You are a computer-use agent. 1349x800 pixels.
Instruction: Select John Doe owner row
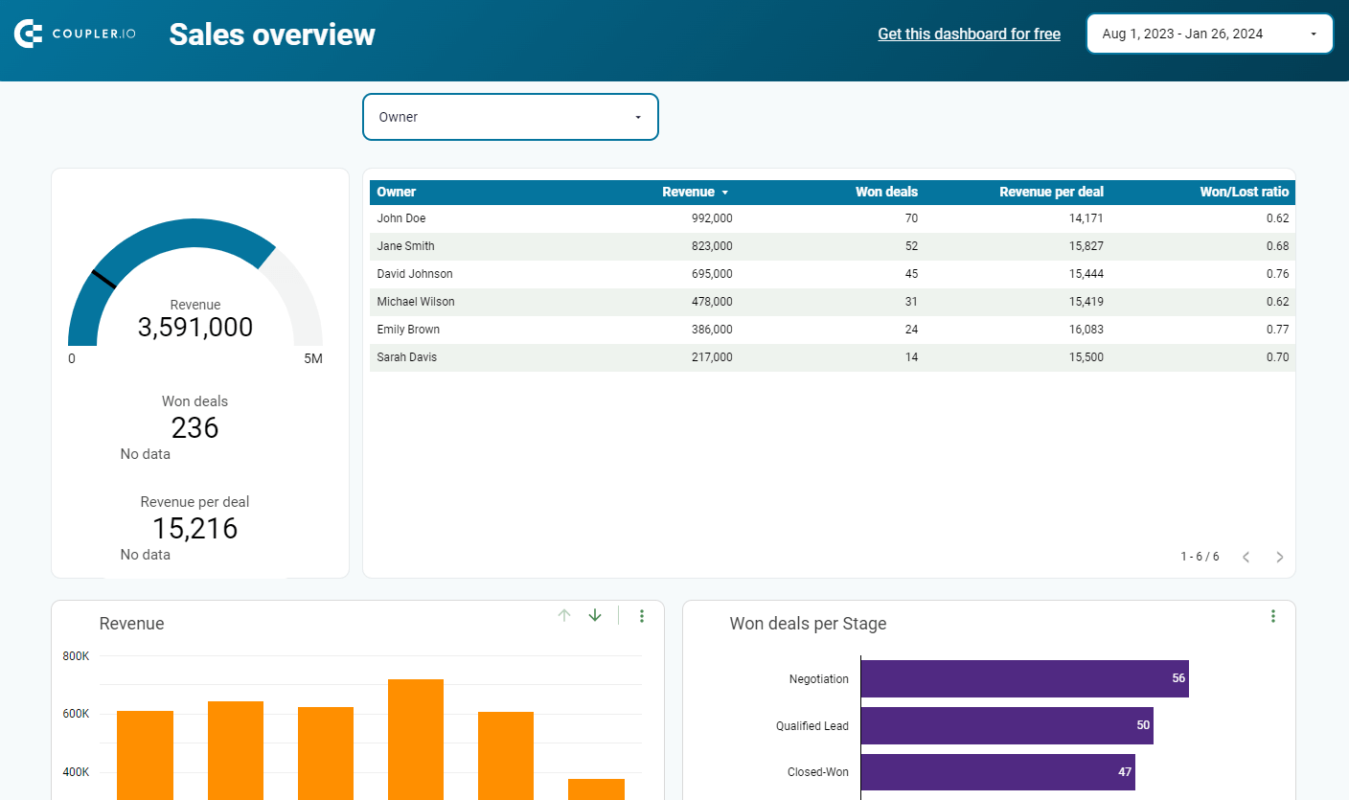pyautogui.click(x=832, y=218)
